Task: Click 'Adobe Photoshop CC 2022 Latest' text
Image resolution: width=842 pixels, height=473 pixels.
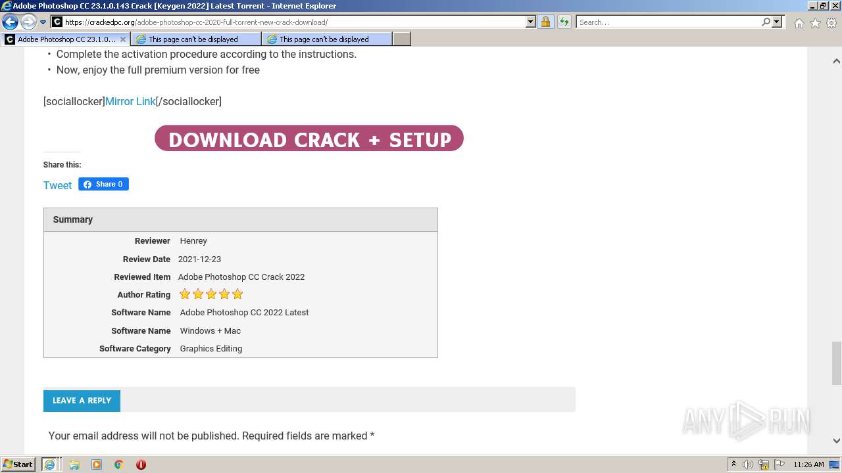Action: (x=244, y=313)
